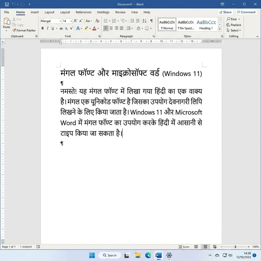261x261 pixels.
Task: Sort the selected text alphabetically
Action: [145, 21]
